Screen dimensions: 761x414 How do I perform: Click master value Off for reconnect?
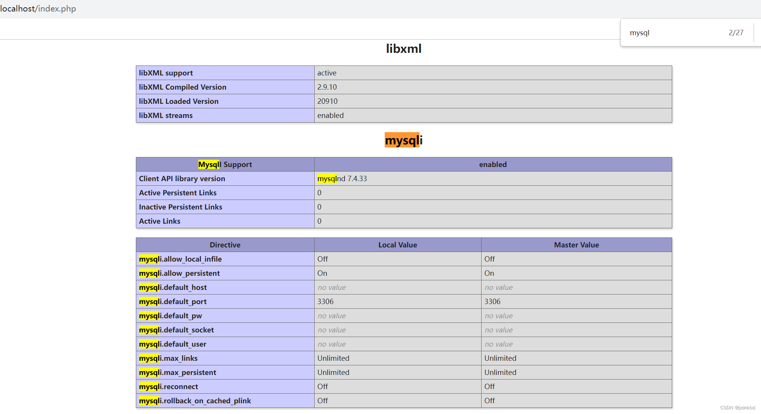tap(489, 386)
